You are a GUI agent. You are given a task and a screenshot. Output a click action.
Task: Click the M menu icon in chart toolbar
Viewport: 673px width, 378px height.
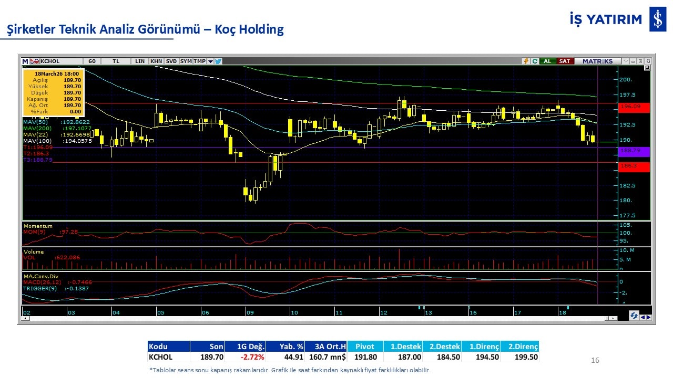tap(25, 61)
